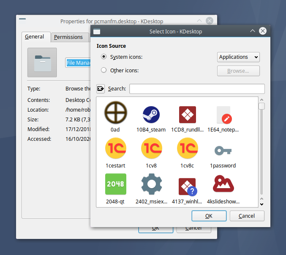Viewport: 286px width, 255px height.
Task: Click OK in the Properties window
Action: [155, 230]
